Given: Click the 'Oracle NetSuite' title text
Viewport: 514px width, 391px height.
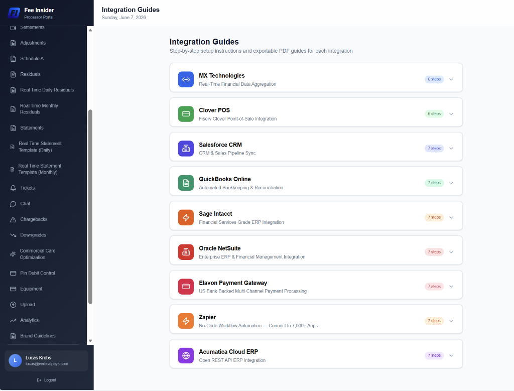Looking at the screenshot, I should coord(220,248).
